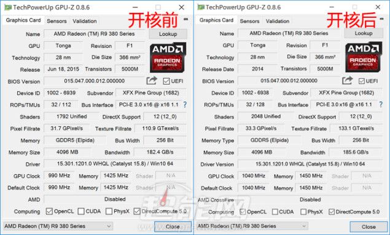Click the Shaders 1792 Unified field
Viewport: 390px width, 235px height.
coord(72,117)
